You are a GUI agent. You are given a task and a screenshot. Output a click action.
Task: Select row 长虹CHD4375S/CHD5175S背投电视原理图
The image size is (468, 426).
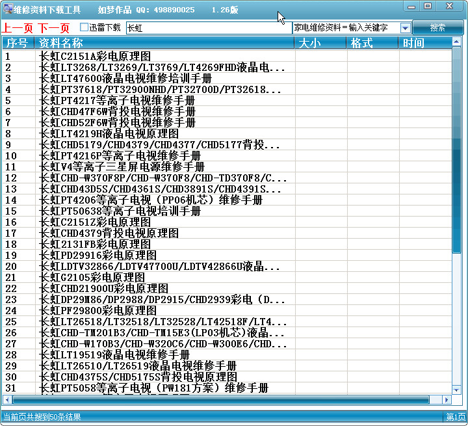click(227, 377)
